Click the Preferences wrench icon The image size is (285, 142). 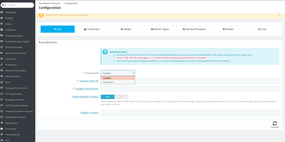coord(2,65)
